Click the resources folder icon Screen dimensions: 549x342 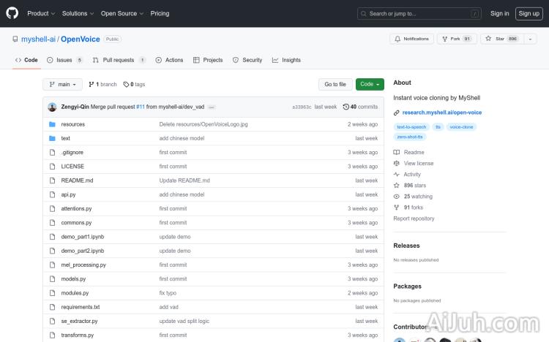pos(52,124)
